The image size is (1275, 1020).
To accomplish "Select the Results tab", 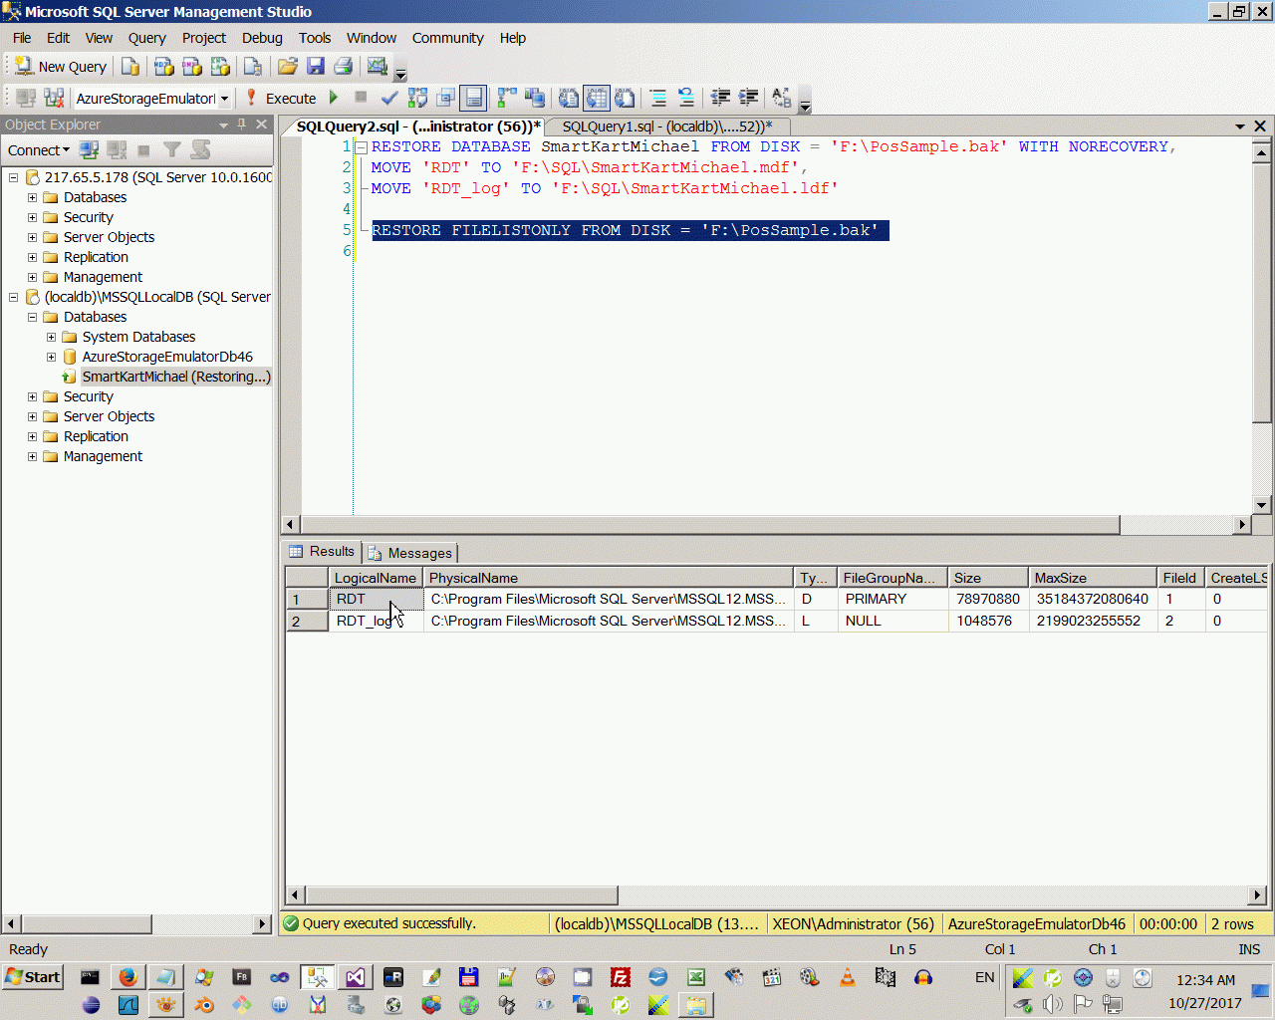I will pos(323,552).
